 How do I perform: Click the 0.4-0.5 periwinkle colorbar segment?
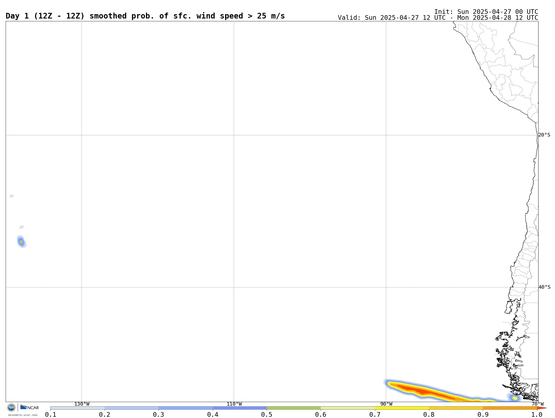coord(240,408)
